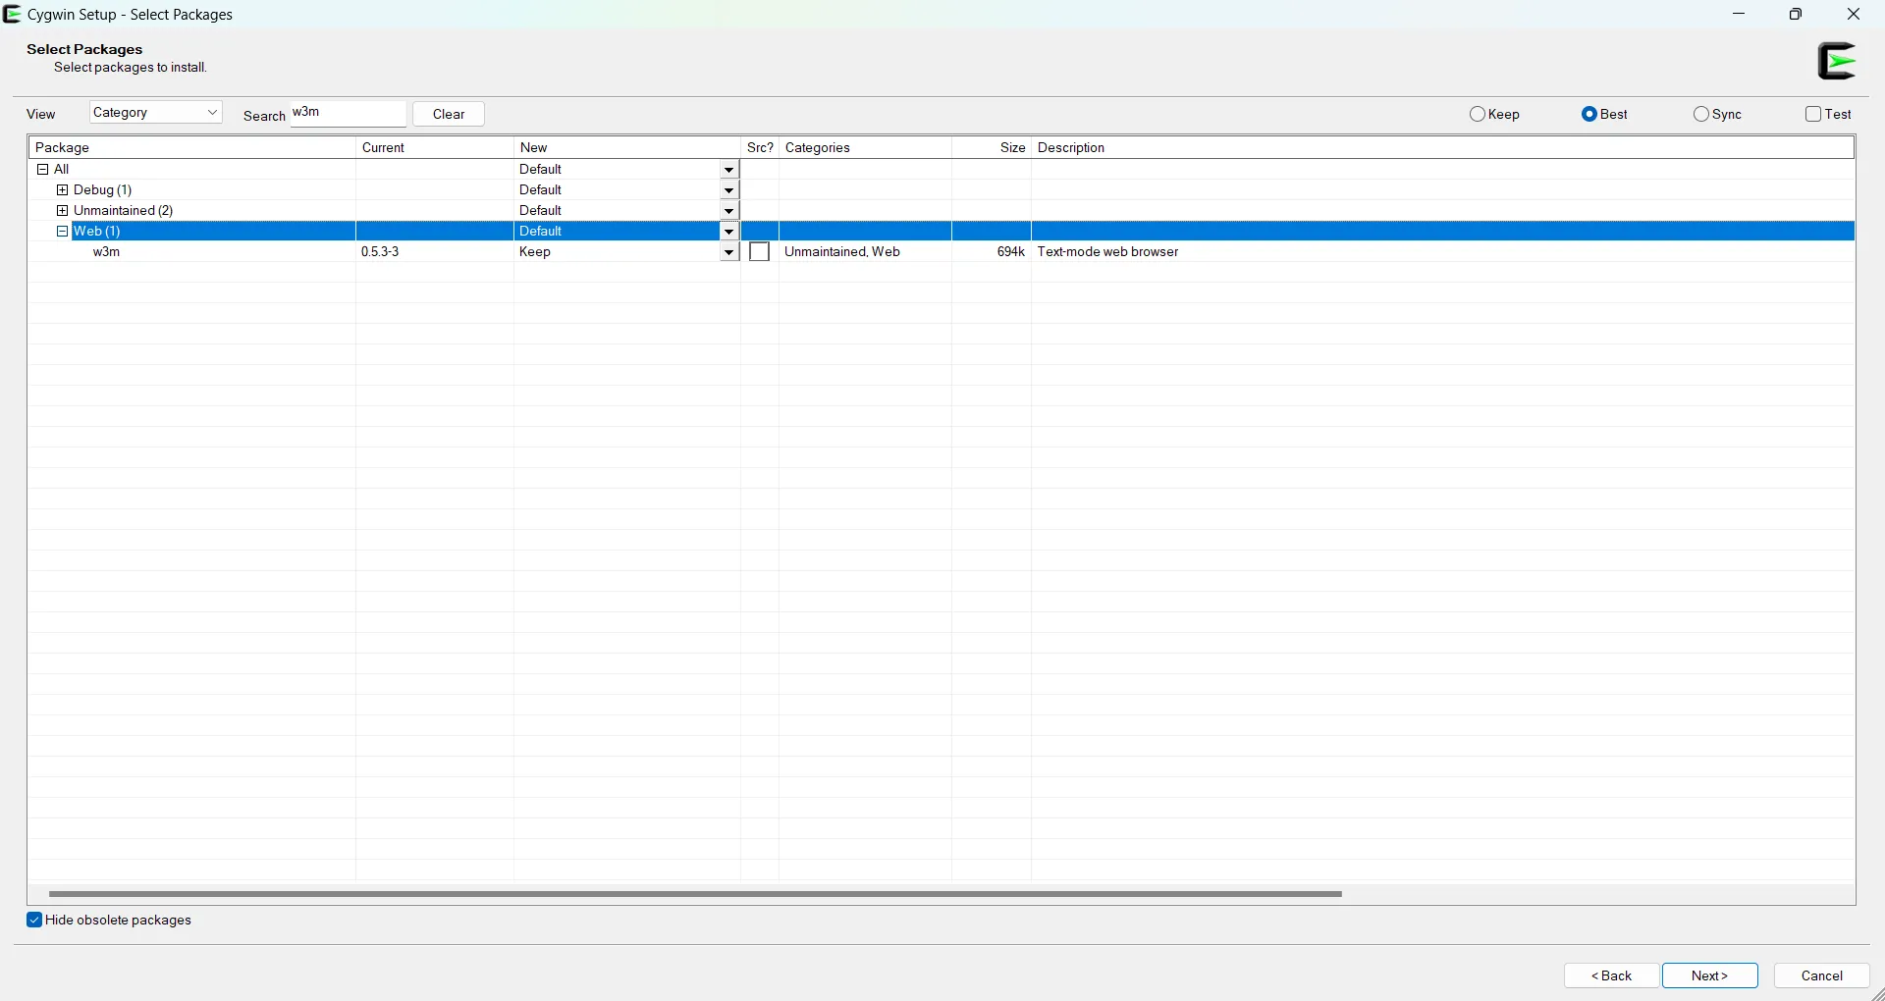Click the Size column header
The width and height of the screenshot is (1885, 1001).
(x=992, y=148)
